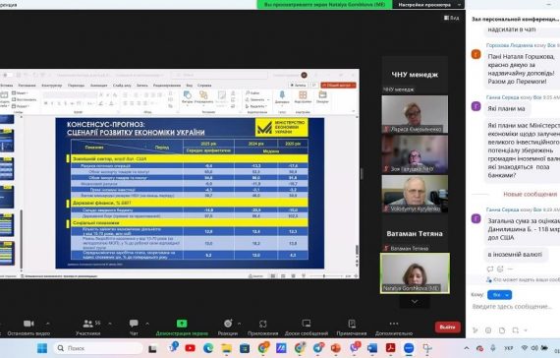Click the green Демонстрация экрана share icon
Screen dimensions: 560x358
coord(182,324)
